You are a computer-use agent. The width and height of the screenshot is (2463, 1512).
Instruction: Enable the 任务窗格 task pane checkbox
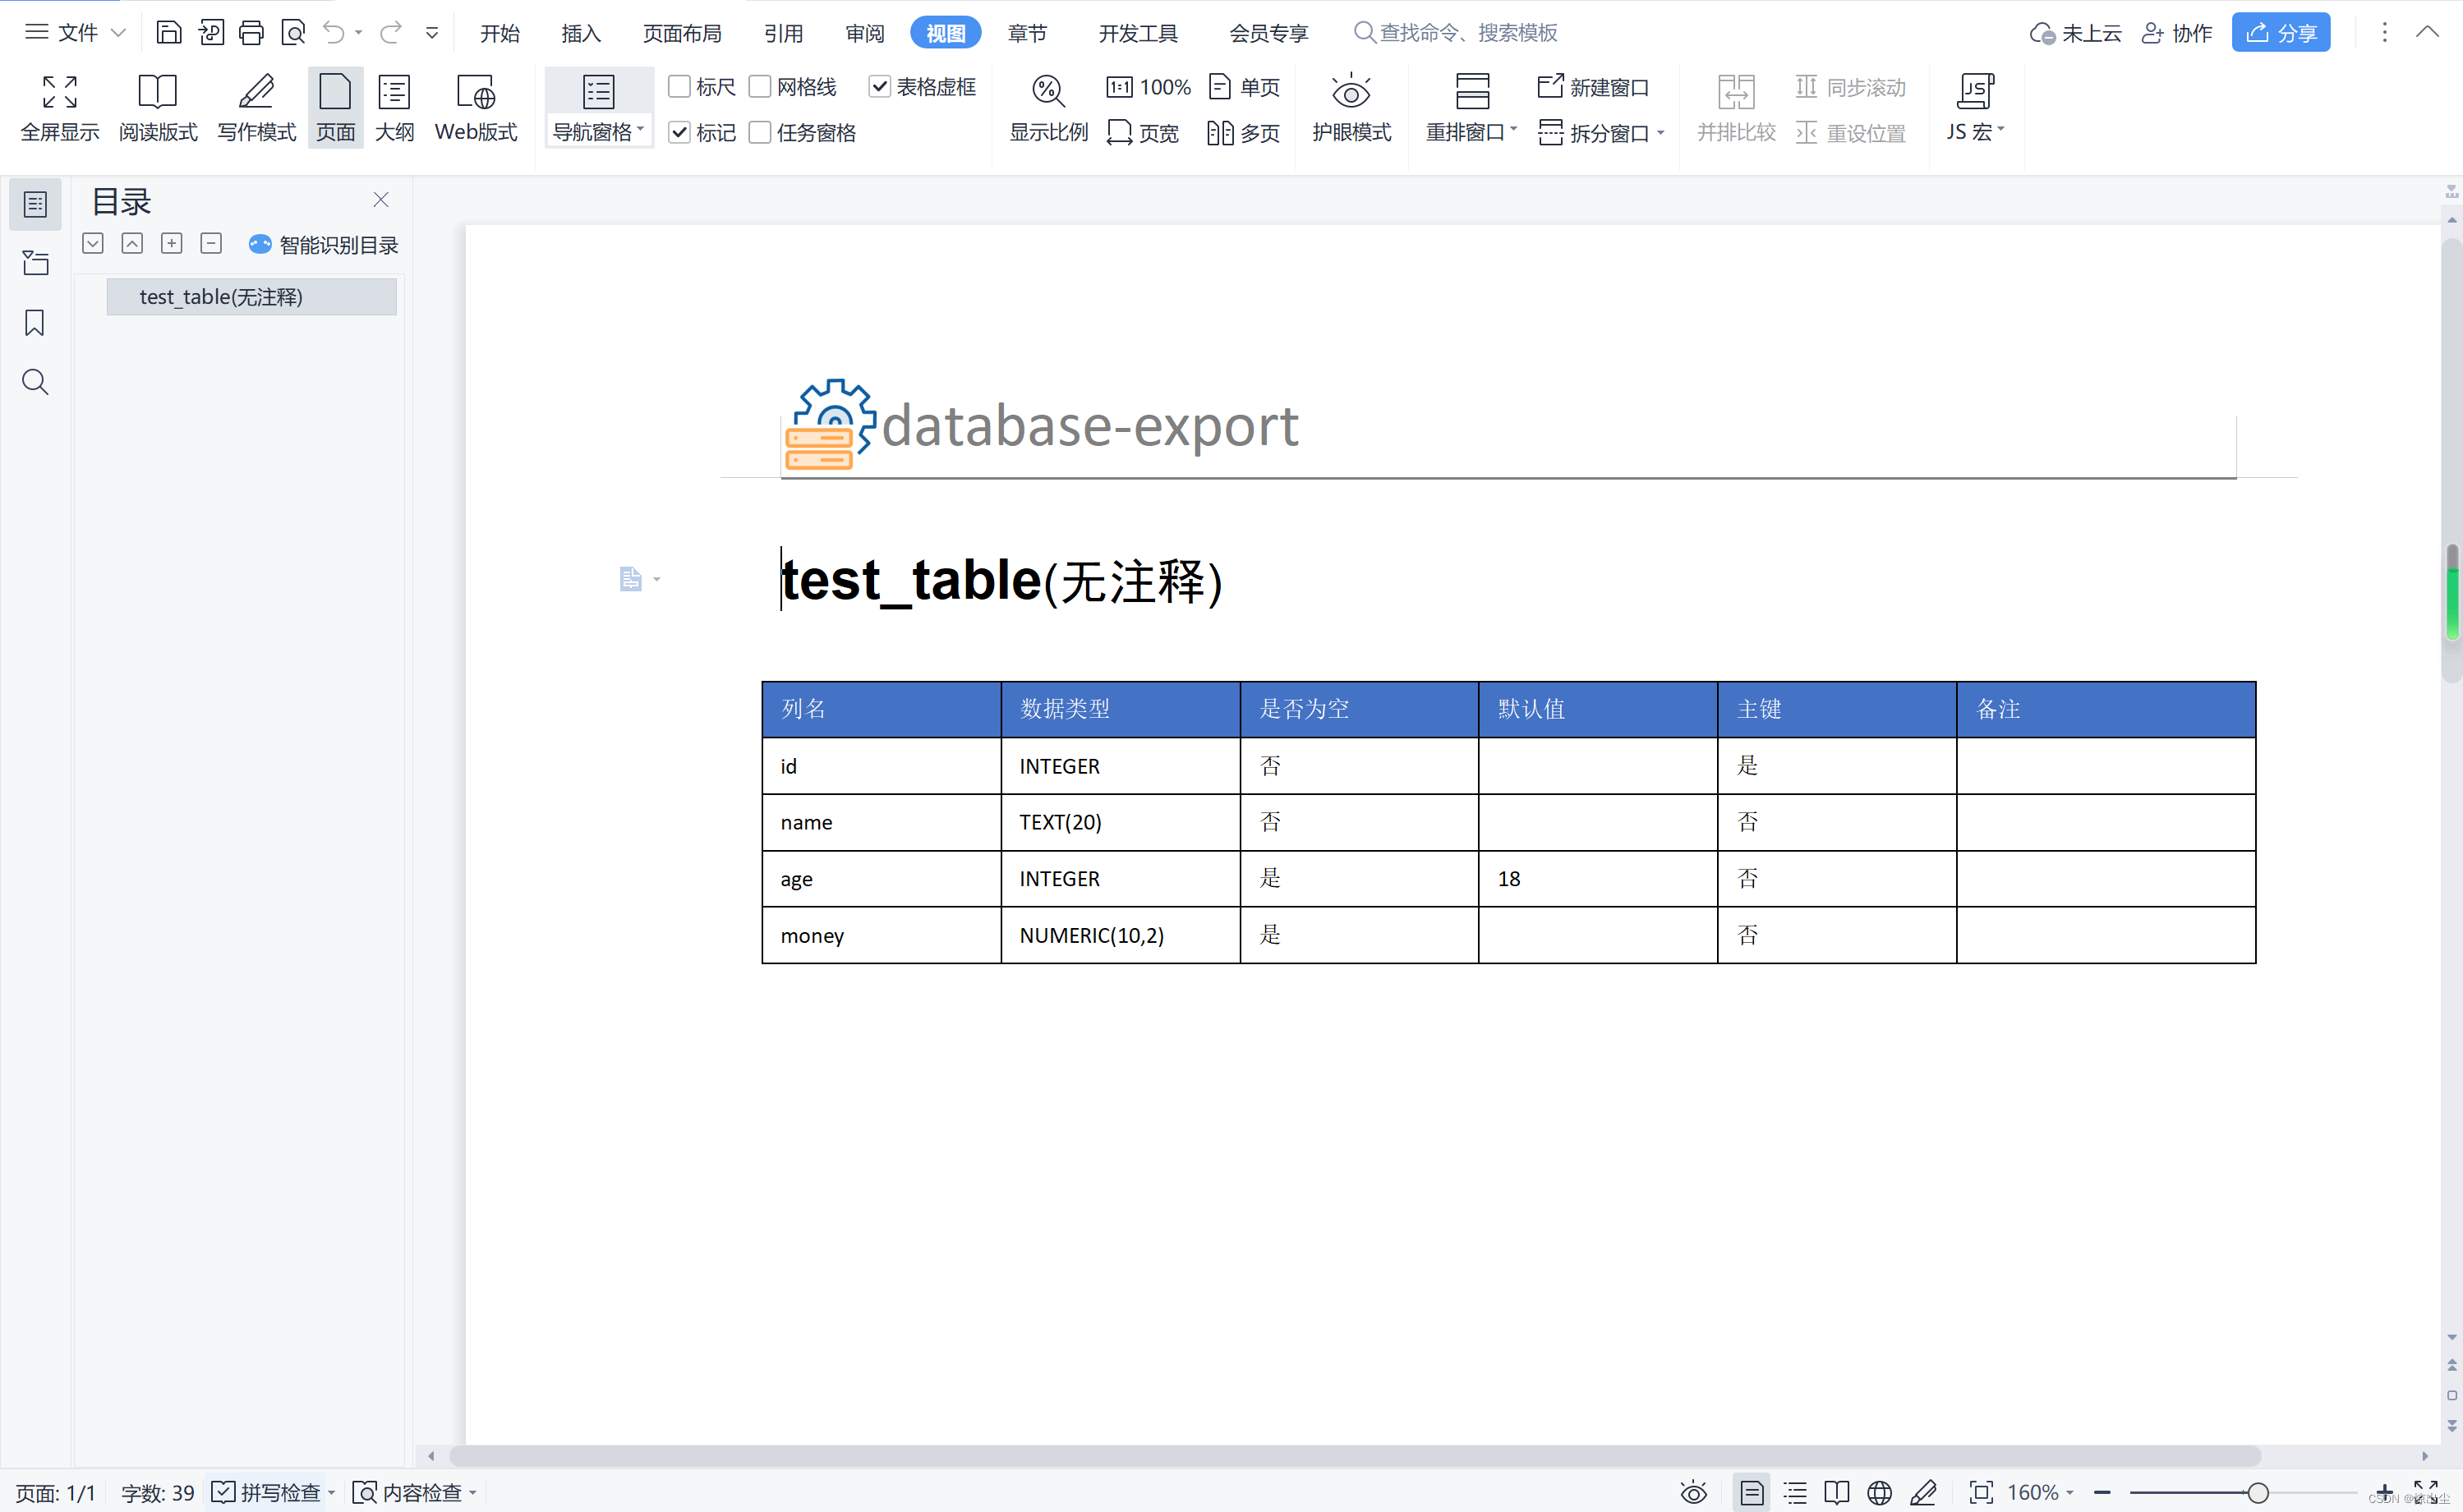point(760,132)
